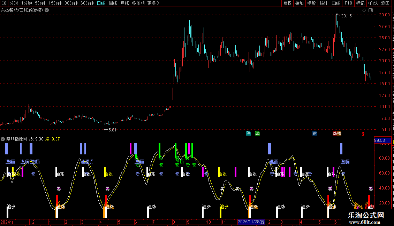
Task: Select the 2025/11/28/五 date marker
Action: pos(251,222)
